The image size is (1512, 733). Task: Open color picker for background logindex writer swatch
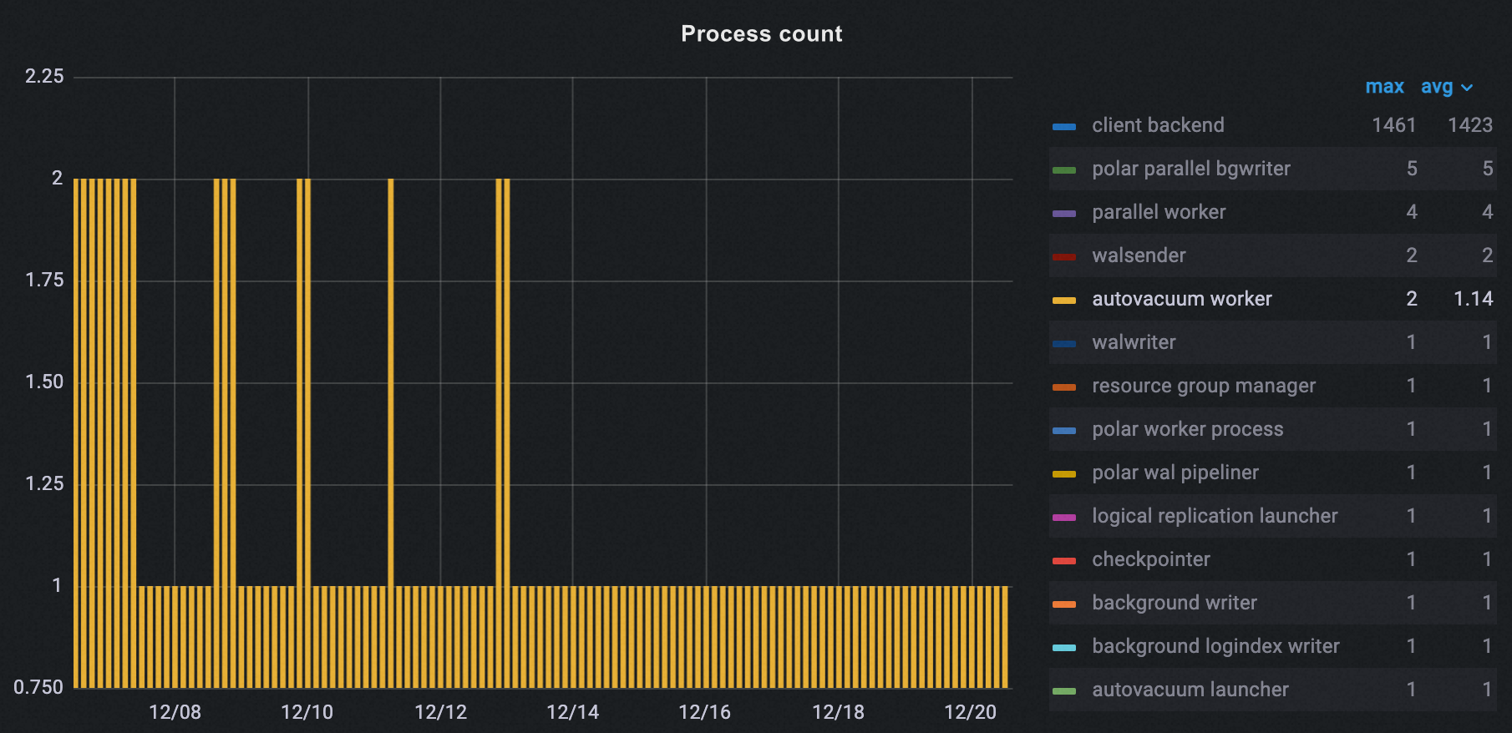pyautogui.click(x=1064, y=648)
